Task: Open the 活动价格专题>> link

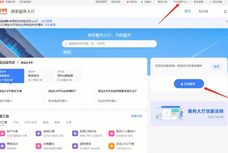Action: [x=107, y=101]
